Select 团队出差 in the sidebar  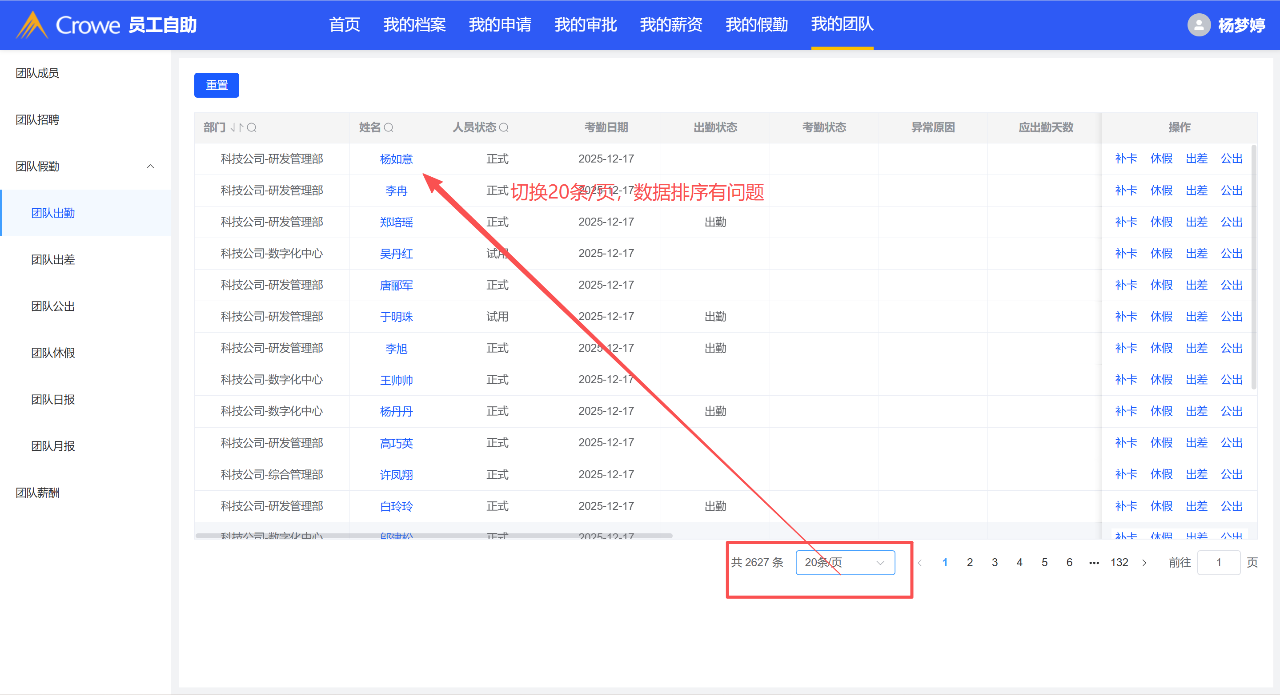[x=52, y=260]
